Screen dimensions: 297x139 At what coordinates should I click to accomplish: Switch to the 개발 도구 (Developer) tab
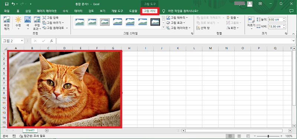(x=117, y=11)
